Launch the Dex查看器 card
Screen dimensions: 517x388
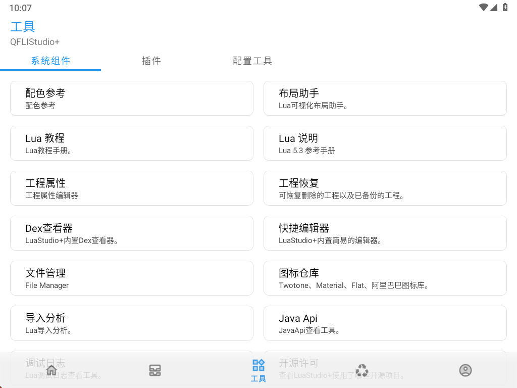coord(132,233)
